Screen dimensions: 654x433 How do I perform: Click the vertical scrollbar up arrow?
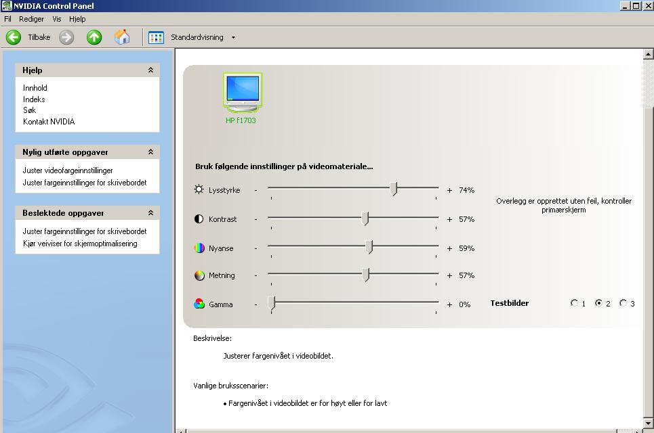(x=648, y=54)
